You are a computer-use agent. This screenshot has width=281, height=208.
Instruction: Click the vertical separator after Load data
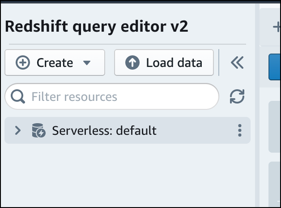(x=219, y=62)
